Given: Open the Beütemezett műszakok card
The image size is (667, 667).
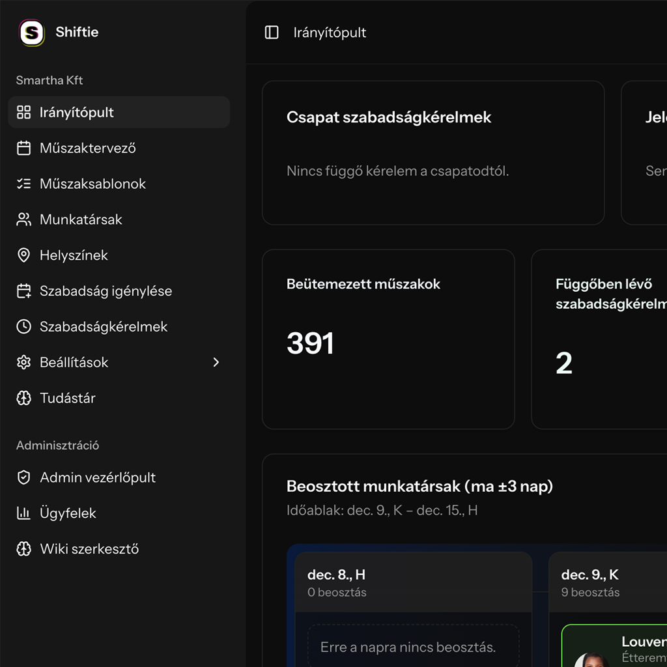Looking at the screenshot, I should 388,339.
